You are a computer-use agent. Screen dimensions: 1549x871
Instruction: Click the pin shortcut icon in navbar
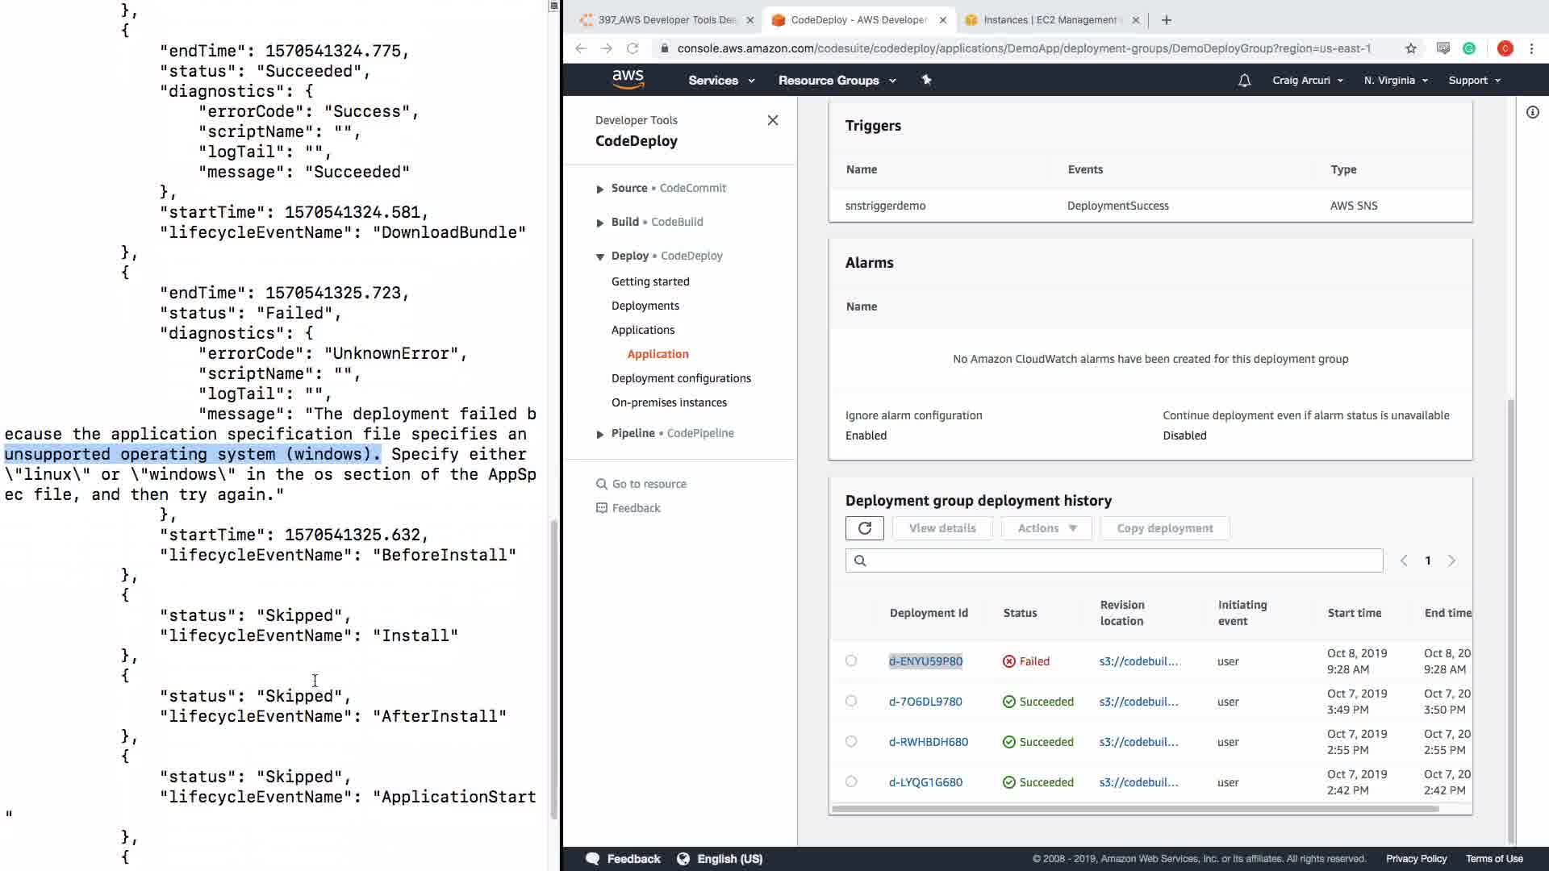click(926, 80)
